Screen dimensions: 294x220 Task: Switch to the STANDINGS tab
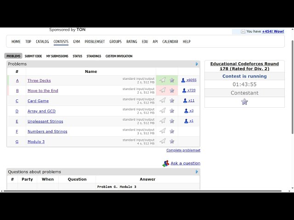click(x=94, y=56)
